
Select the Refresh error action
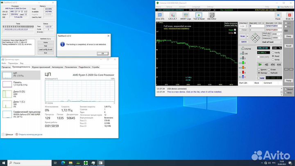click(269, 73)
